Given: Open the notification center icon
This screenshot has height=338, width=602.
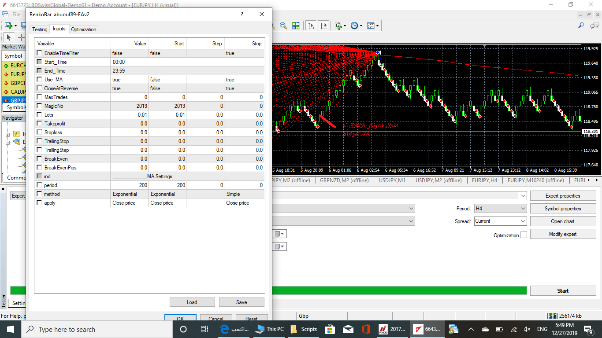Looking at the screenshot, I should (x=588, y=329).
